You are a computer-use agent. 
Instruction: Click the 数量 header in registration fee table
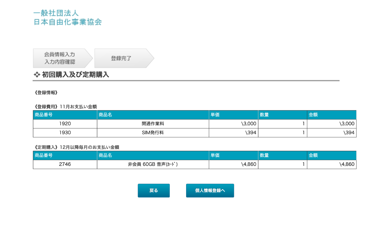point(264,115)
